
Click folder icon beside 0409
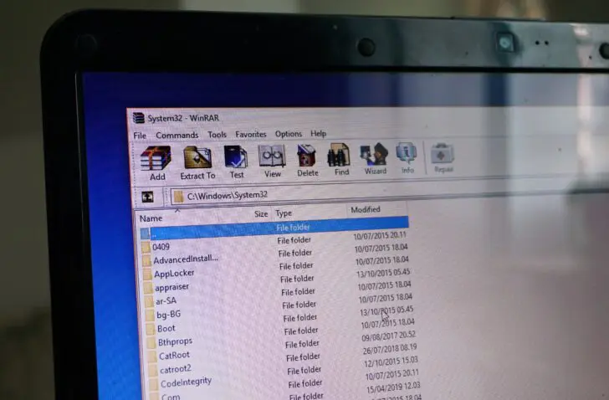pos(146,248)
